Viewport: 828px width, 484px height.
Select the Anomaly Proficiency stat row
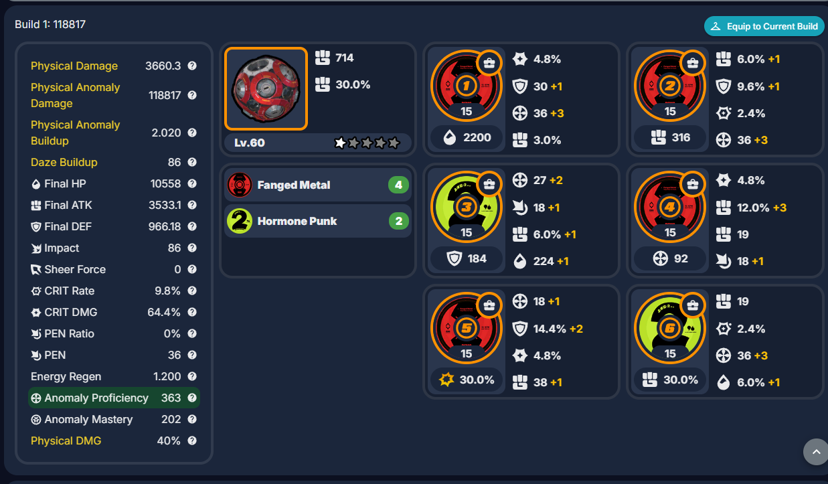pyautogui.click(x=114, y=398)
